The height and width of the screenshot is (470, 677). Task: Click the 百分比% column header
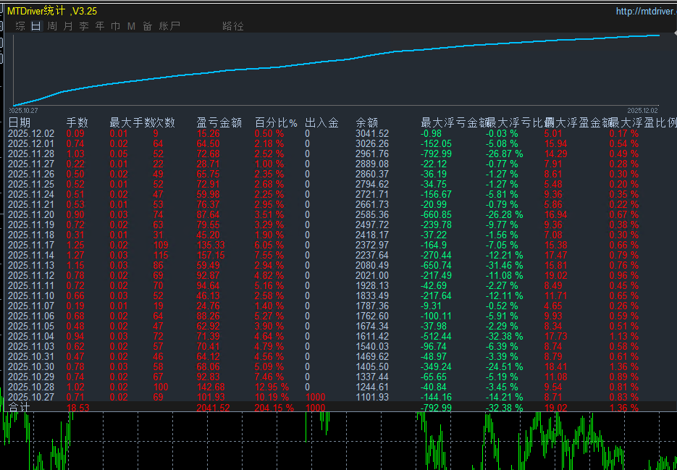click(x=276, y=122)
